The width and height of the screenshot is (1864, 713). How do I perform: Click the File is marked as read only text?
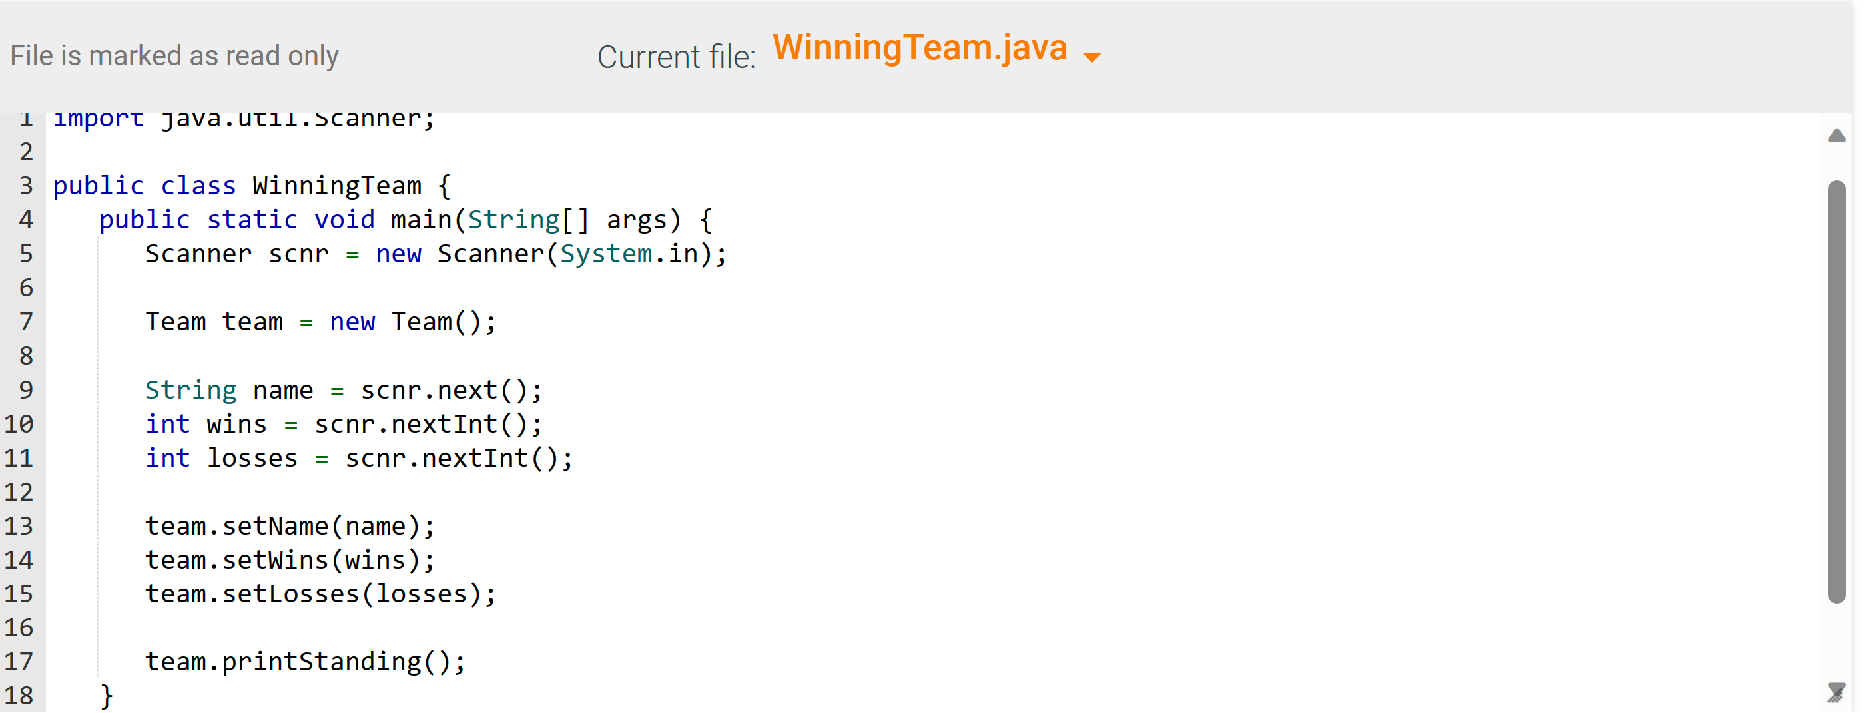click(174, 55)
